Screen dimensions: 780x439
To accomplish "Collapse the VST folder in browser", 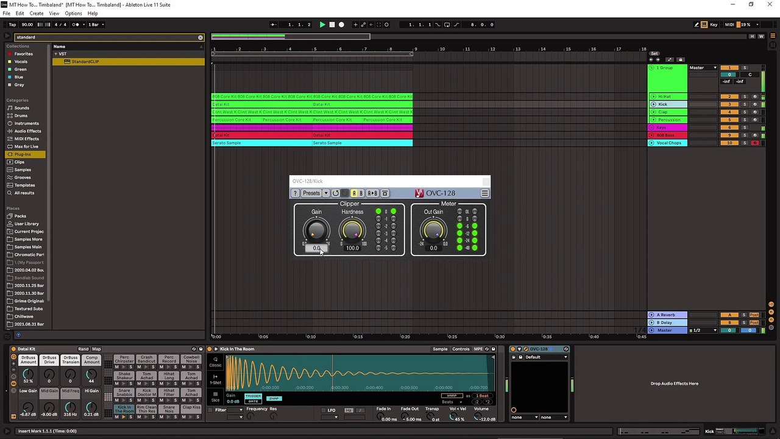I will coord(55,54).
